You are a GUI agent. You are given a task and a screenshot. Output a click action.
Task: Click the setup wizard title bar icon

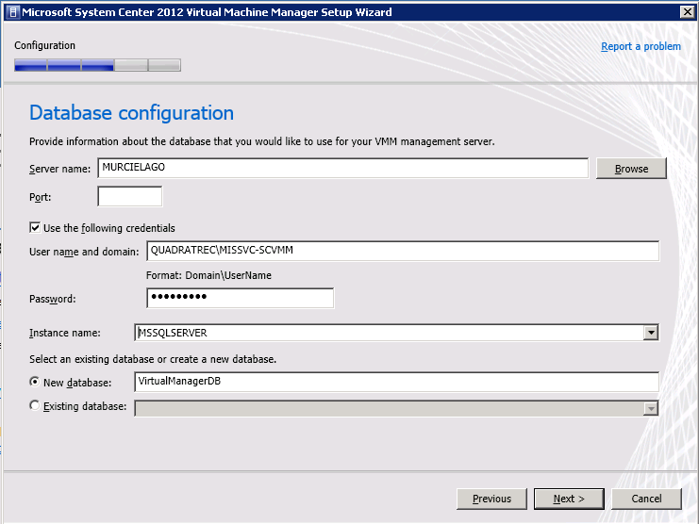coord(13,12)
